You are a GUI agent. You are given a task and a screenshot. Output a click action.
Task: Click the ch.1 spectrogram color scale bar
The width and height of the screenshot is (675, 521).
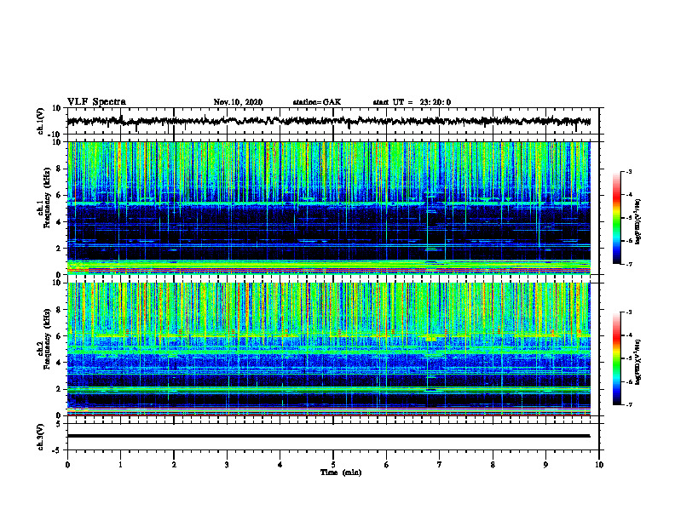(617, 218)
